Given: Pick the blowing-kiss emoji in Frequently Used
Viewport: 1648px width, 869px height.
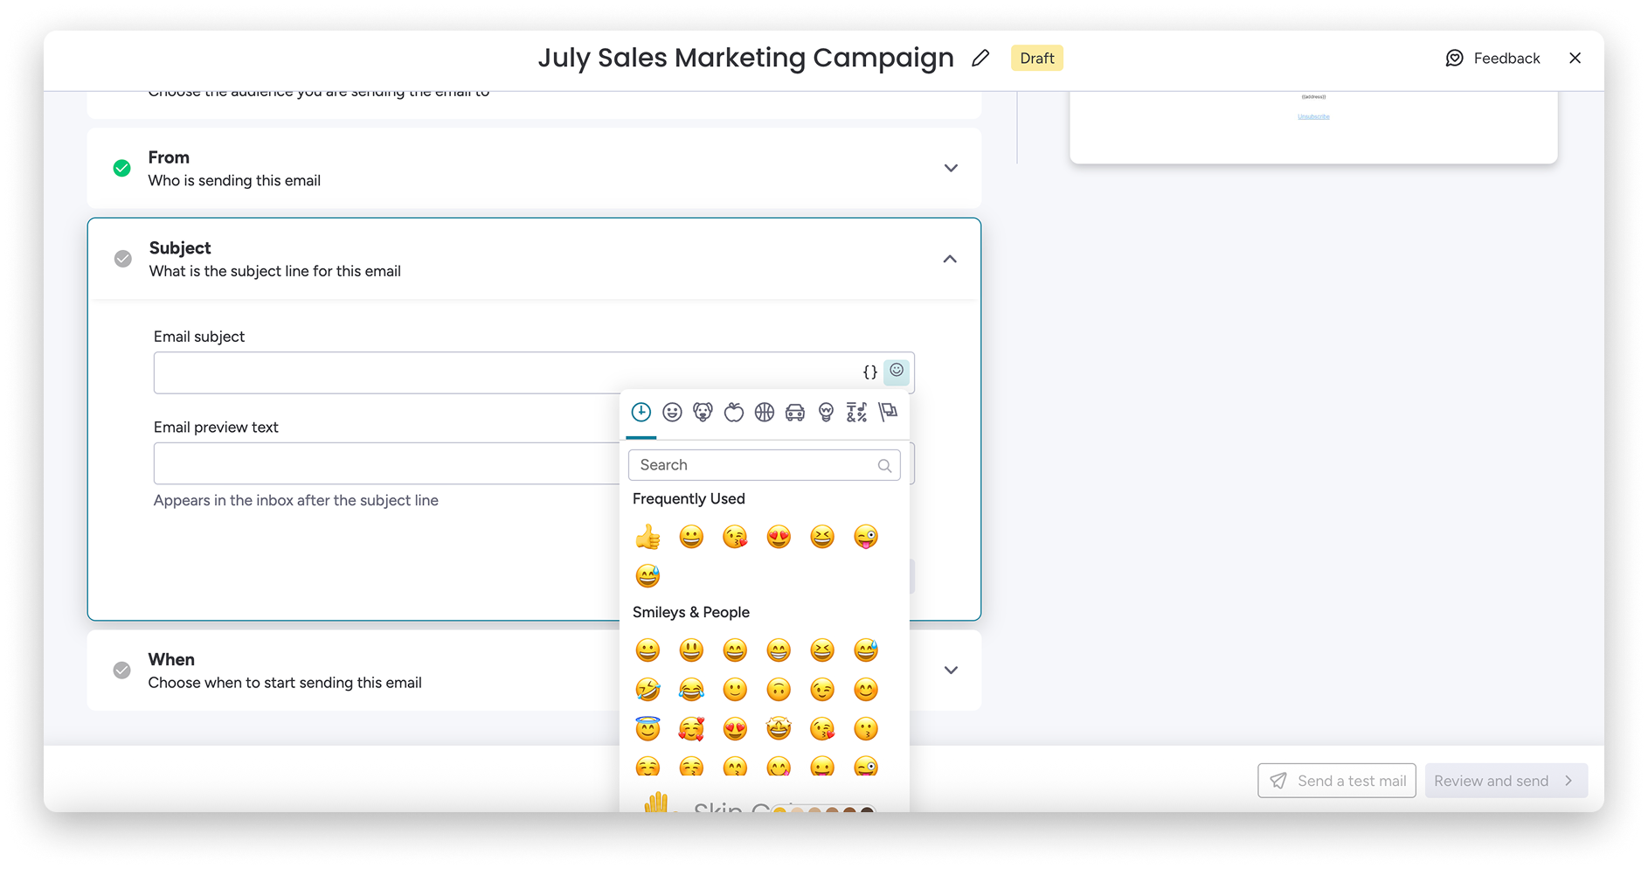Looking at the screenshot, I should point(735,537).
